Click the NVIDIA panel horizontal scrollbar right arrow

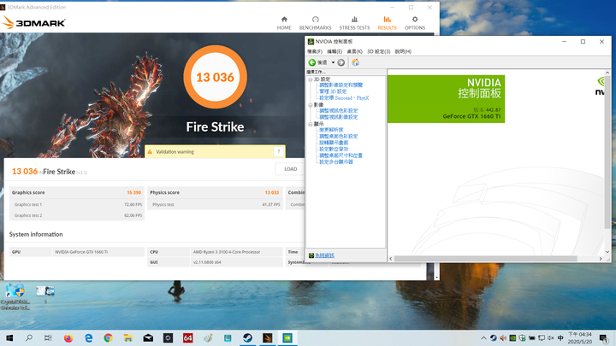tap(601, 259)
